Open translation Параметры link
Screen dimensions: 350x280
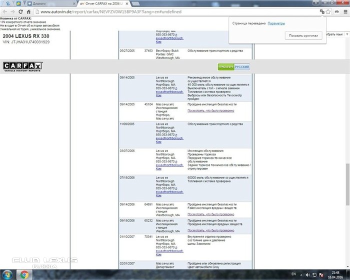276,23
